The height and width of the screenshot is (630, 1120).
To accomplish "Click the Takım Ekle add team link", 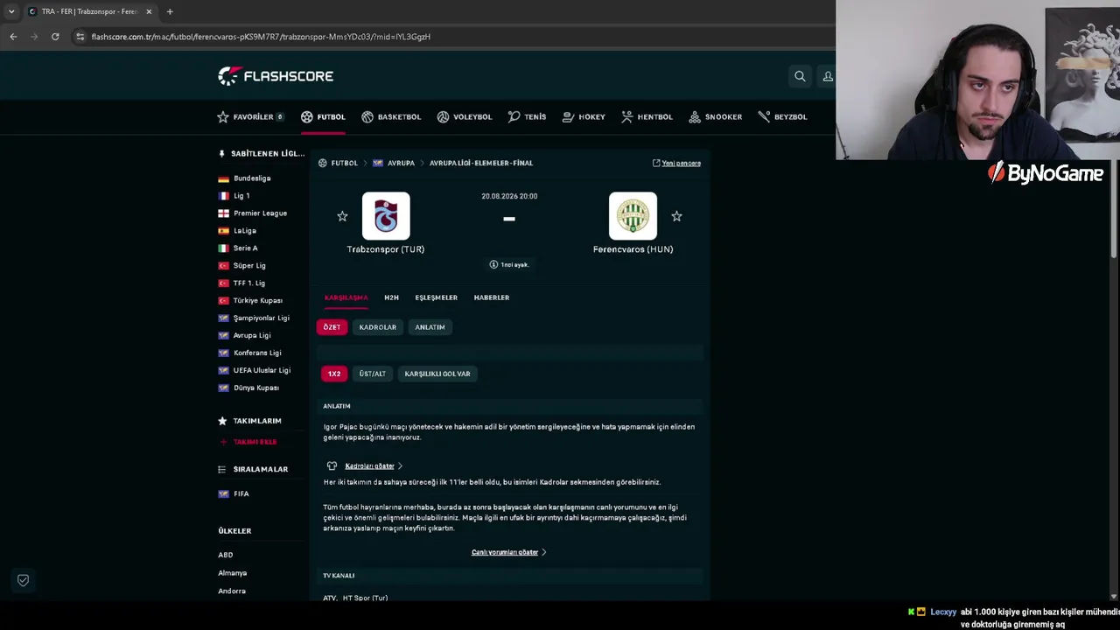I will tap(248, 442).
